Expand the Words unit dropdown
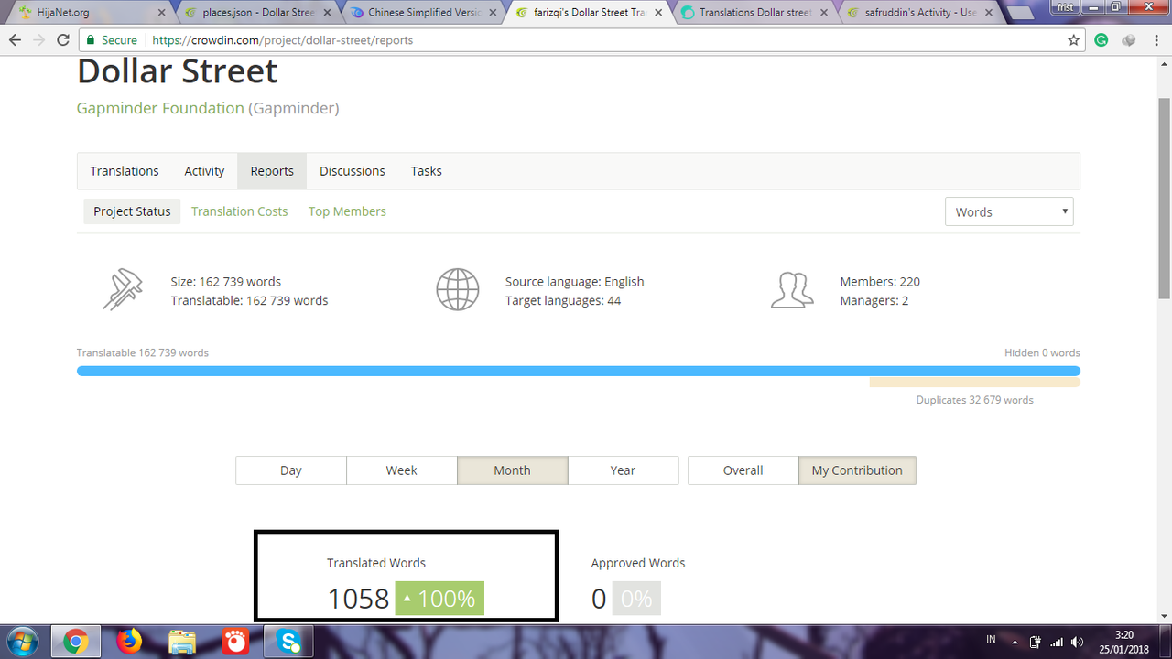This screenshot has width=1172, height=659. coord(1009,211)
